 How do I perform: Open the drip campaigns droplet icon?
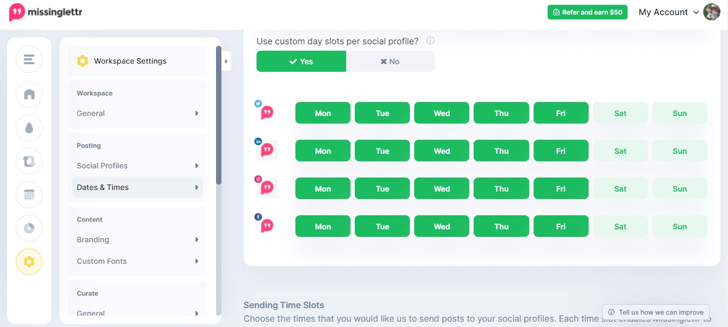(x=29, y=128)
